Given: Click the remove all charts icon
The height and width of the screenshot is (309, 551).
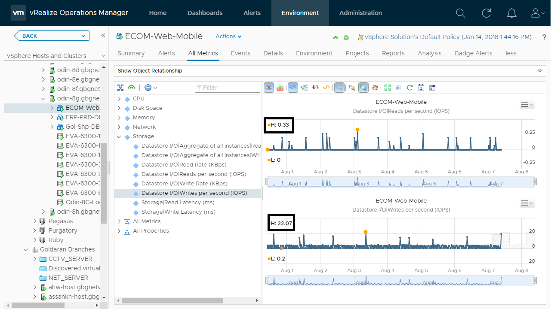Looking at the screenshot, I should point(398,88).
